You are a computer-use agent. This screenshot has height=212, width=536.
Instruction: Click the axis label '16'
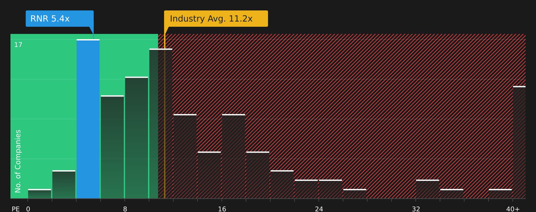tap(222, 209)
